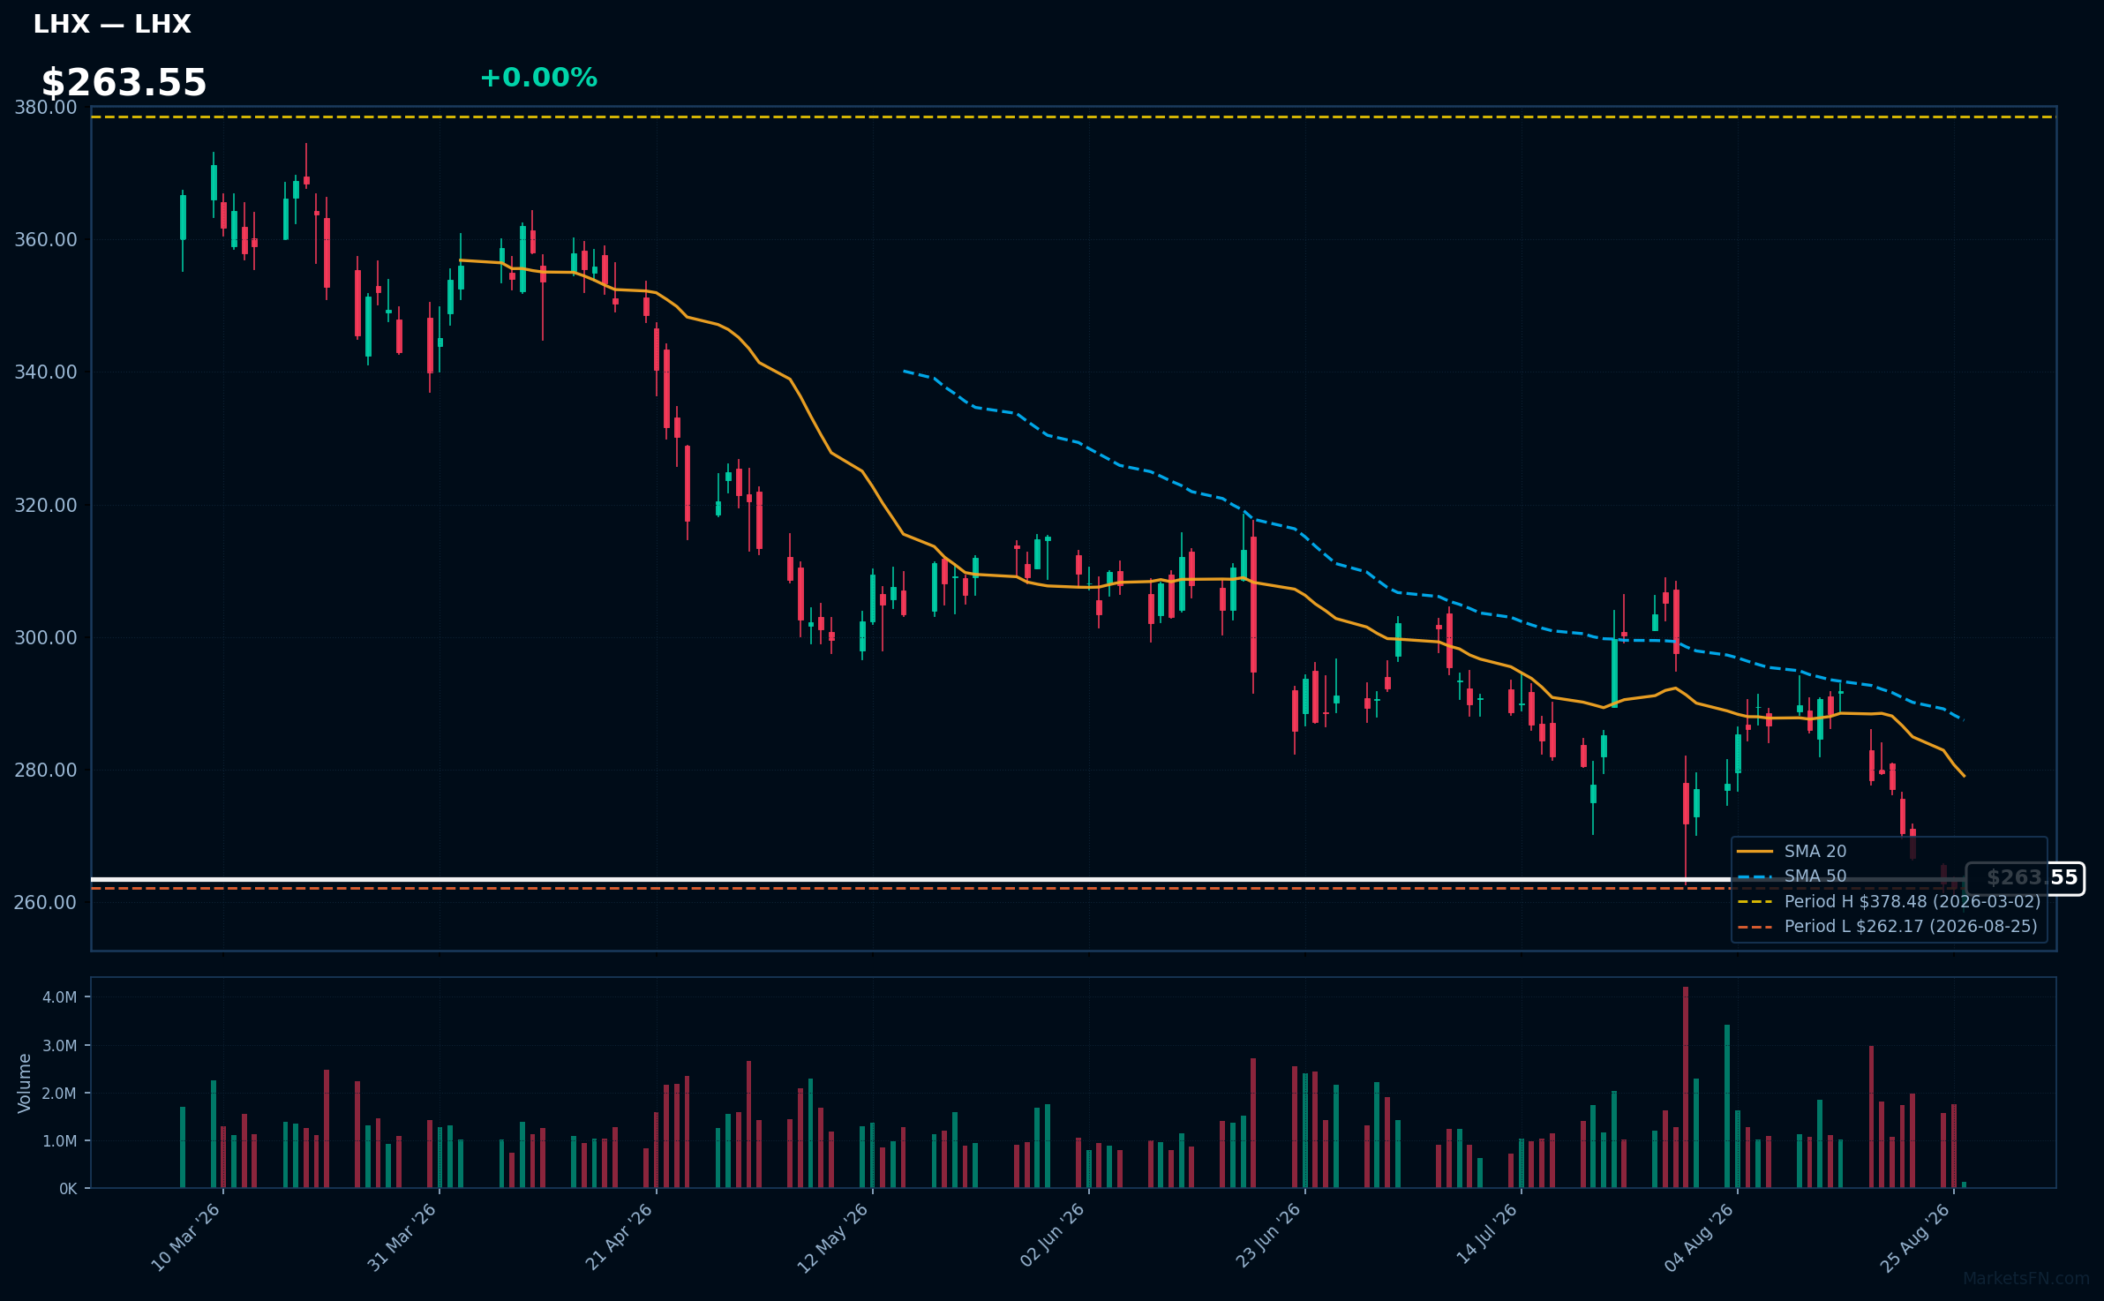Click the 360.00 price axis label

(46, 240)
